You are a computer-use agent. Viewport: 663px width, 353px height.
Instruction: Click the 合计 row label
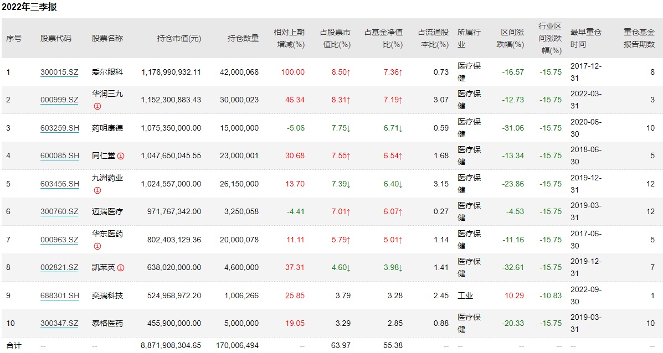tap(13, 345)
